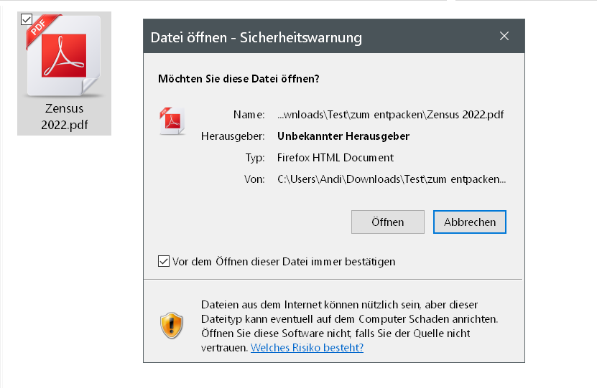Screen dimensions: 597x388
Task: Click the 'Möchten Sie diese Datei öffnen?' heading
Action: coord(239,79)
